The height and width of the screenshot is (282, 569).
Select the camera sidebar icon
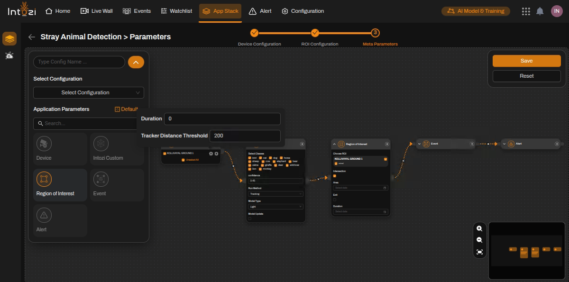click(x=9, y=56)
